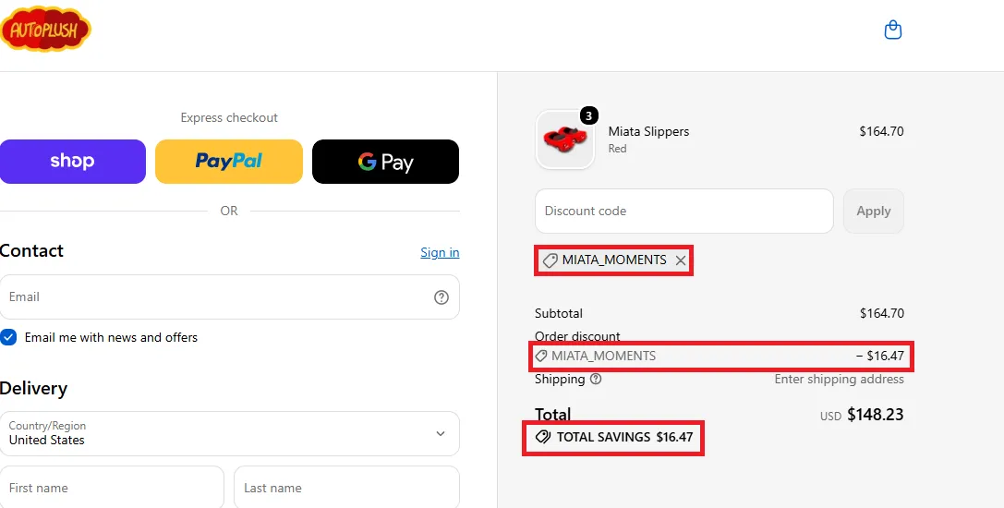Image resolution: width=1004 pixels, height=508 pixels.
Task: Click the shipping info question mark icon
Action: [x=596, y=379]
